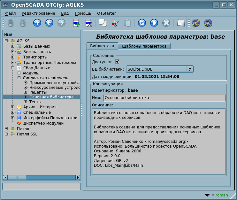237x200 pixels.
Task: Open the manual book icon
Action: click(x=181, y=23)
